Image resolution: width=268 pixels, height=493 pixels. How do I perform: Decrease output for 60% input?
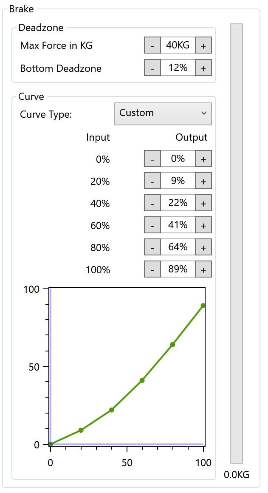point(152,225)
